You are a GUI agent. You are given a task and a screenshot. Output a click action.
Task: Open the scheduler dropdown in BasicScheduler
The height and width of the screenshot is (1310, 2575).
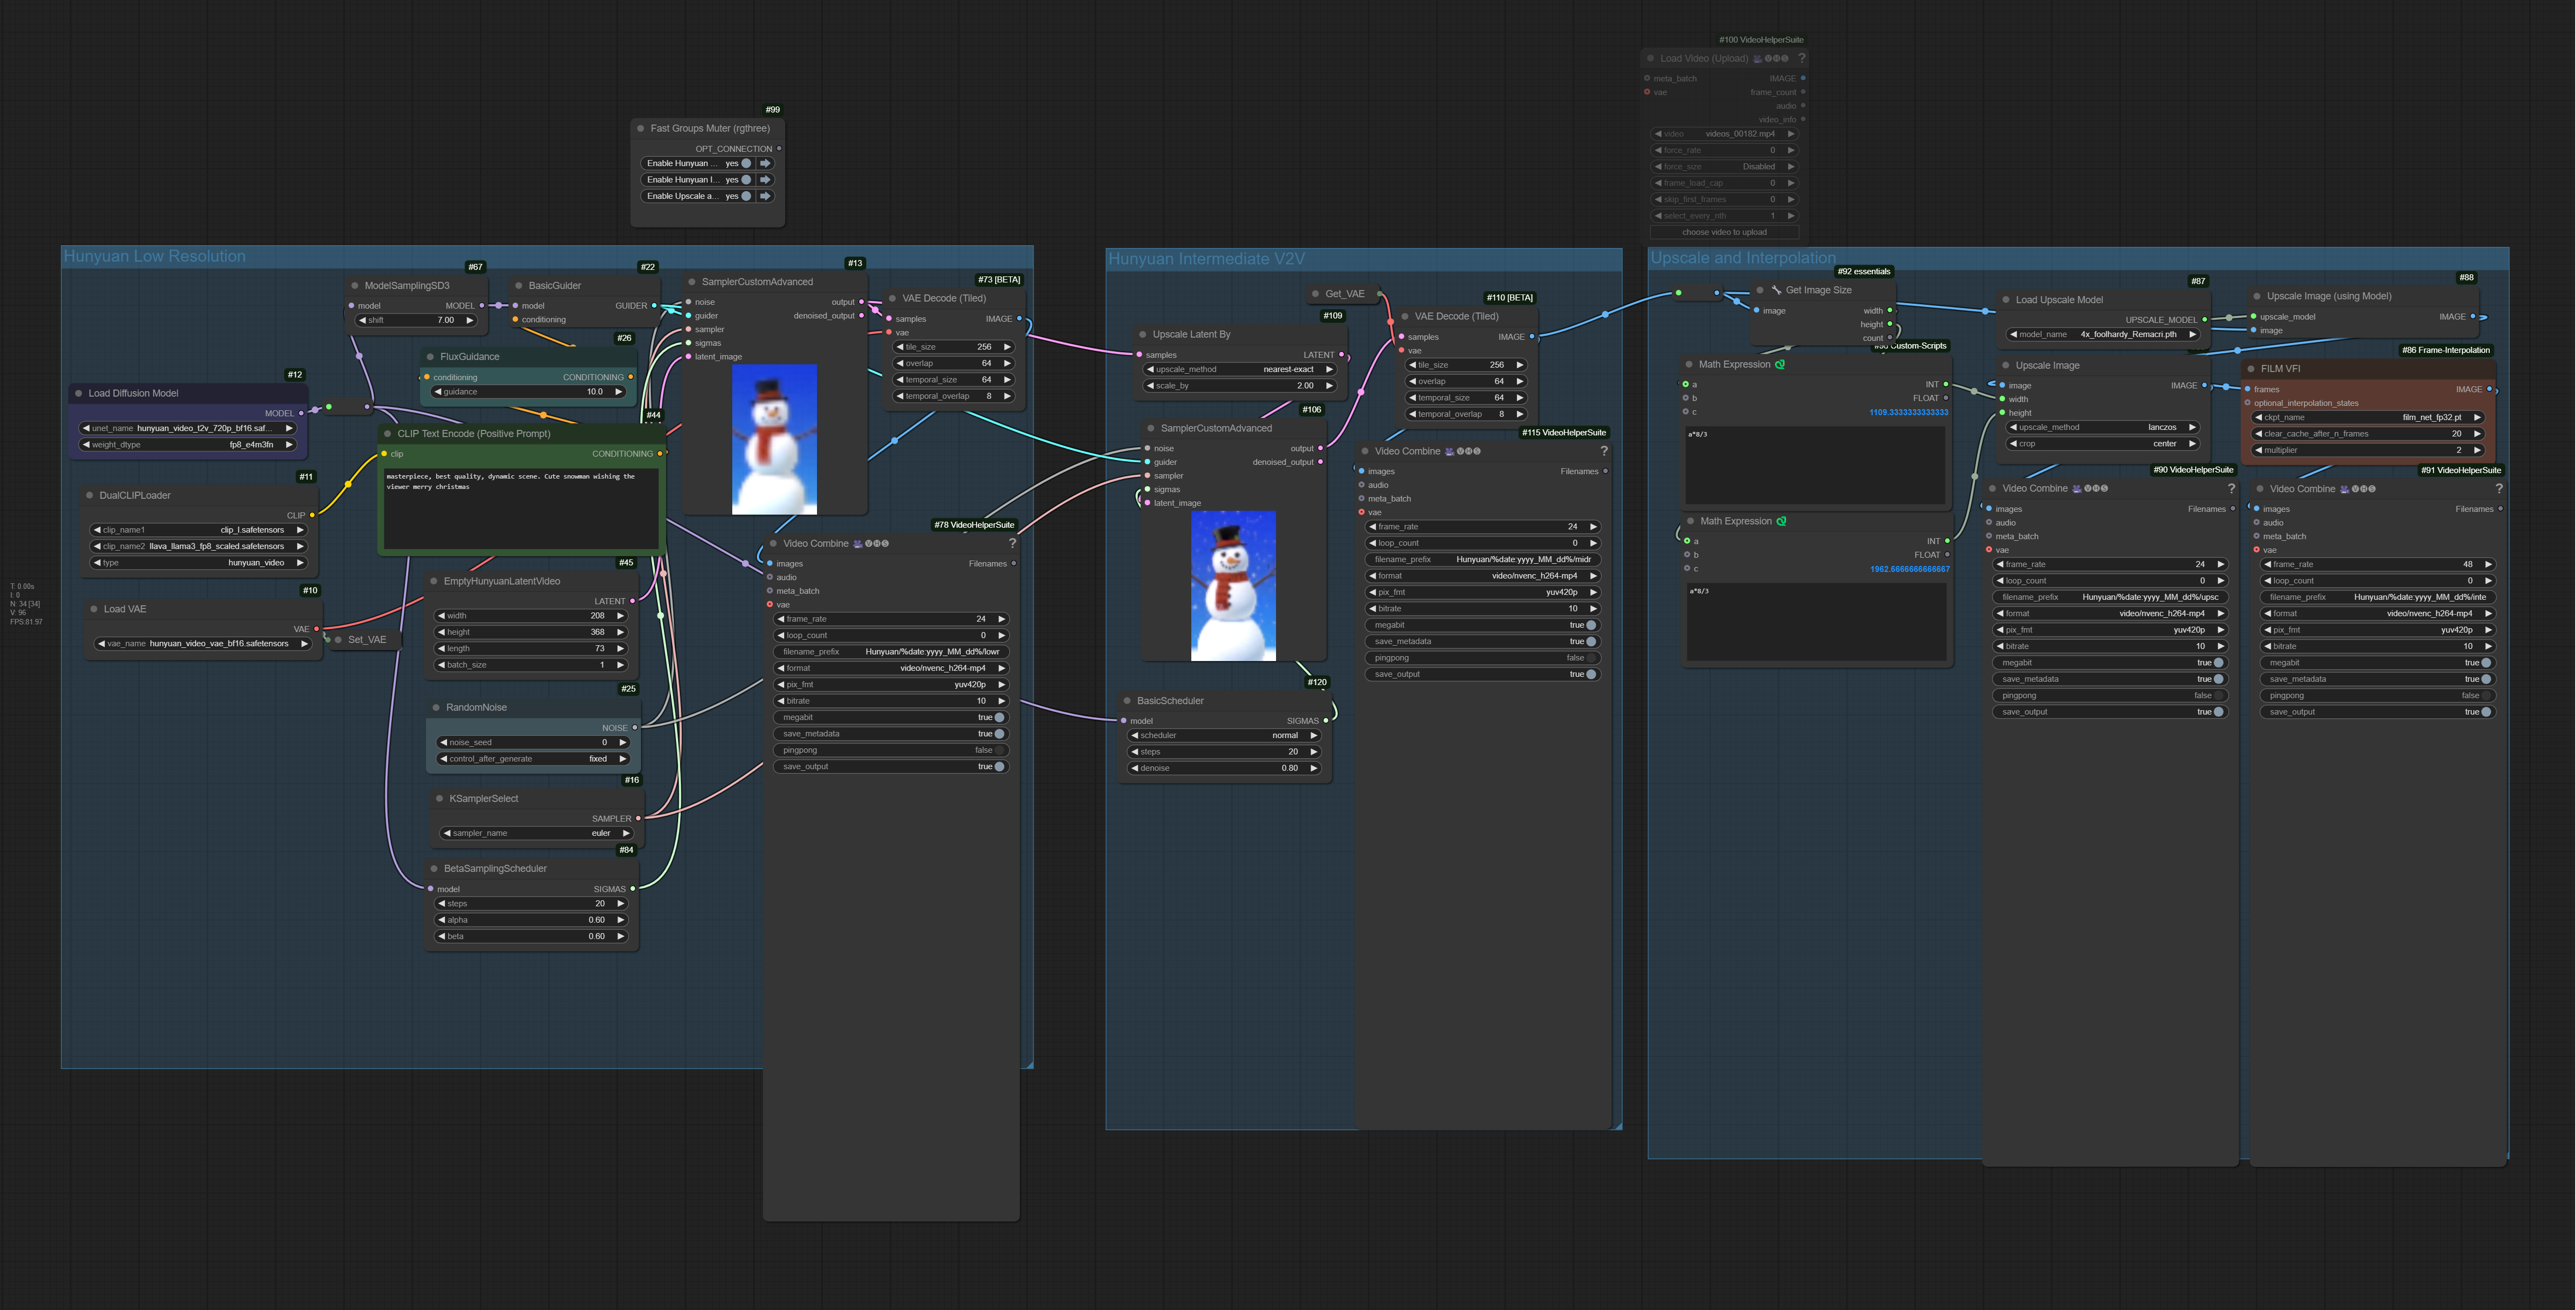pos(1226,735)
